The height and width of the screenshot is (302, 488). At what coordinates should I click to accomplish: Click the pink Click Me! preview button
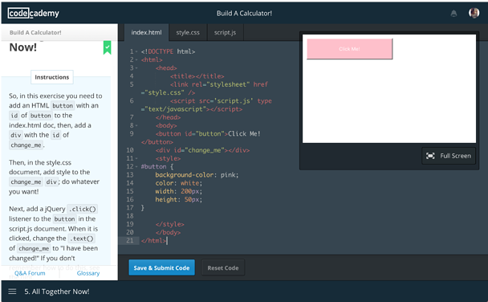[349, 49]
